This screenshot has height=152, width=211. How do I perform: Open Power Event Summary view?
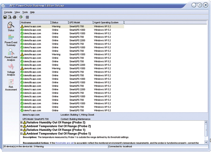pos(11,41)
